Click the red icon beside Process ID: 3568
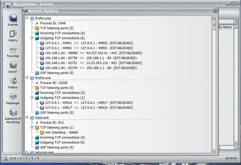This screenshot has height=165, width=241. [37, 23]
